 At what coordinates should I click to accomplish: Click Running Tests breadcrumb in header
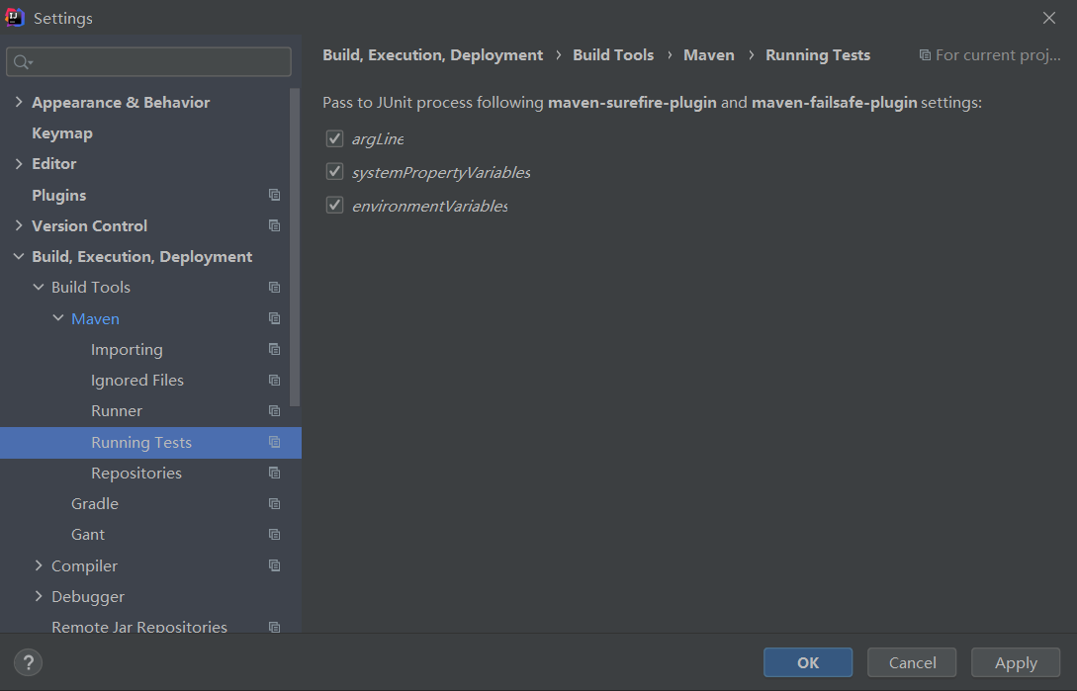pos(818,55)
